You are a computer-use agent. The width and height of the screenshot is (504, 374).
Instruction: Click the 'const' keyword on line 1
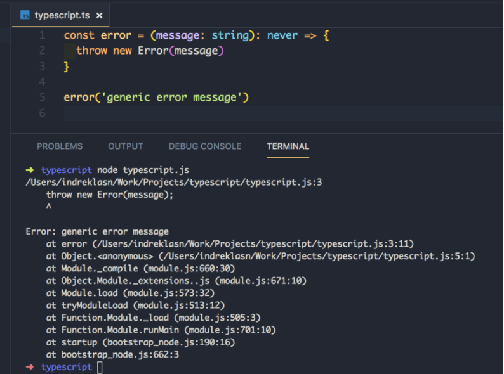[x=79, y=35]
